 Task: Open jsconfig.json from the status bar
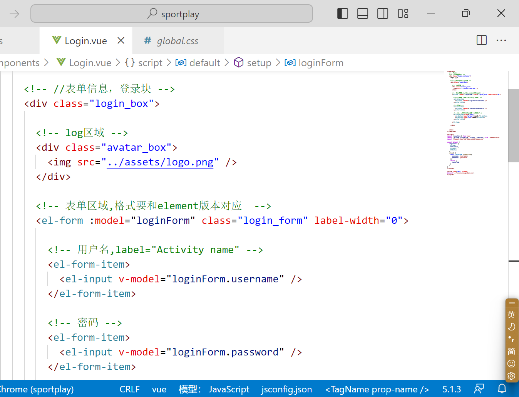[x=286, y=389]
